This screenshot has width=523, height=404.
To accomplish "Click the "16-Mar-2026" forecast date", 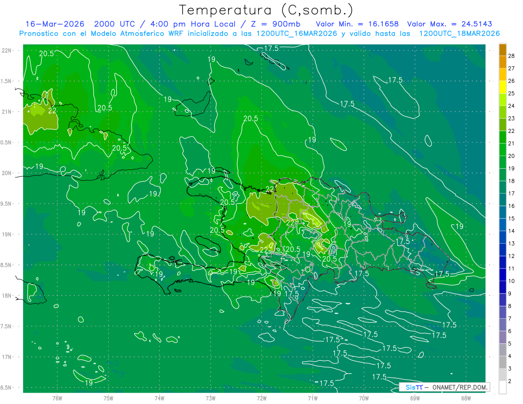I will click(55, 24).
